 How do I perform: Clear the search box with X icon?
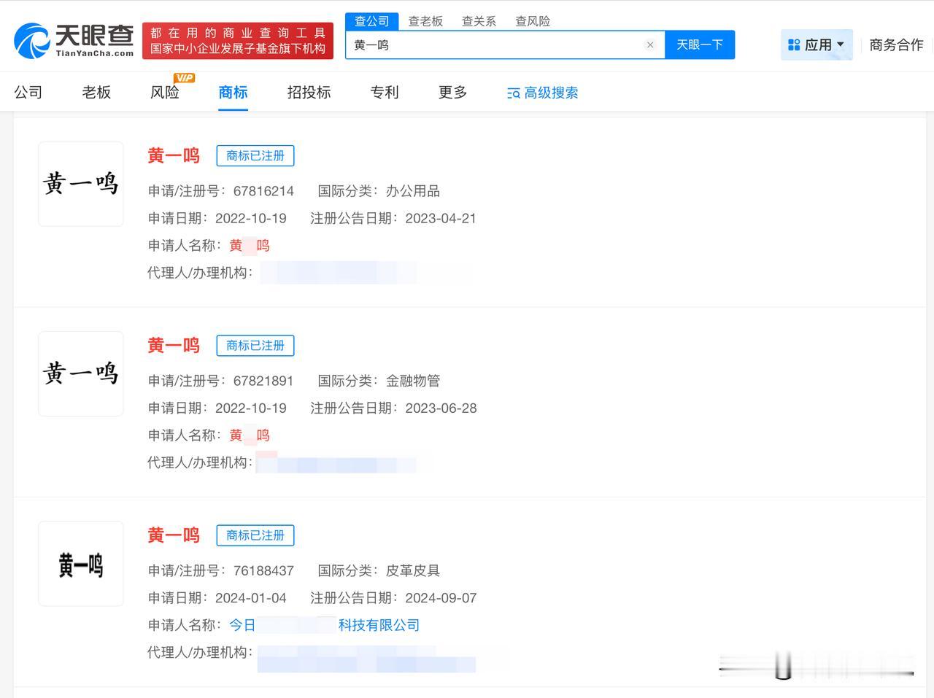(650, 44)
